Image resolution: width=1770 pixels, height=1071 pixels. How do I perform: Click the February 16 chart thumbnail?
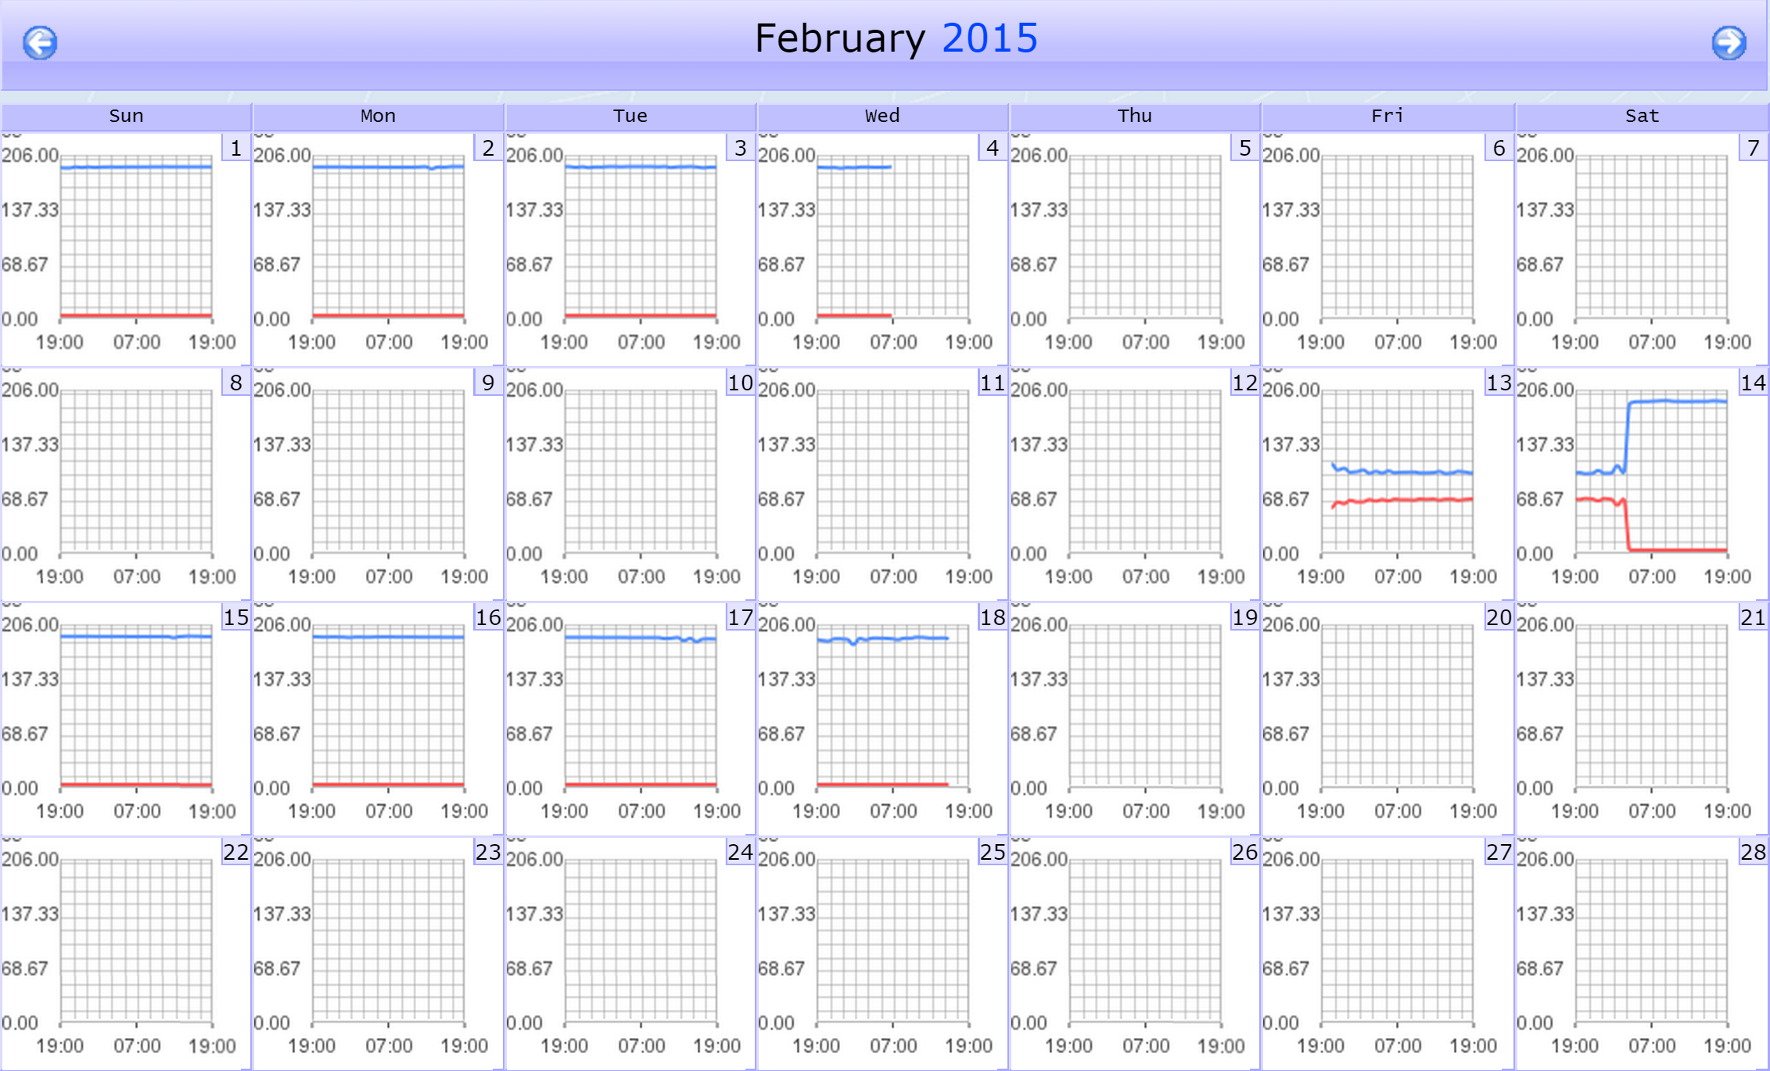pyautogui.click(x=378, y=717)
